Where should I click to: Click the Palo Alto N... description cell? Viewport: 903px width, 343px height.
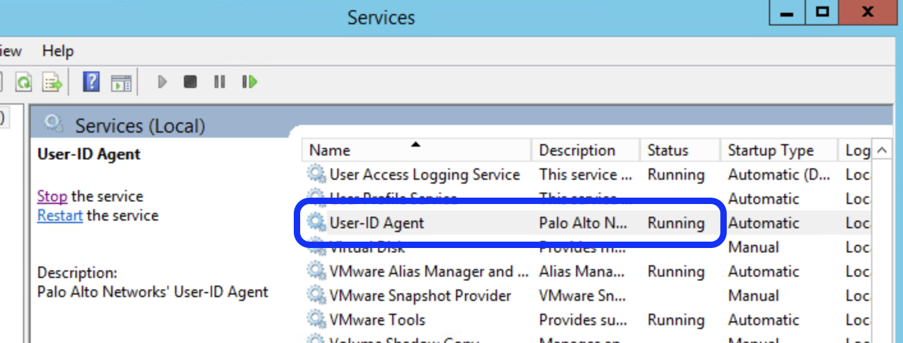pyautogui.click(x=583, y=223)
